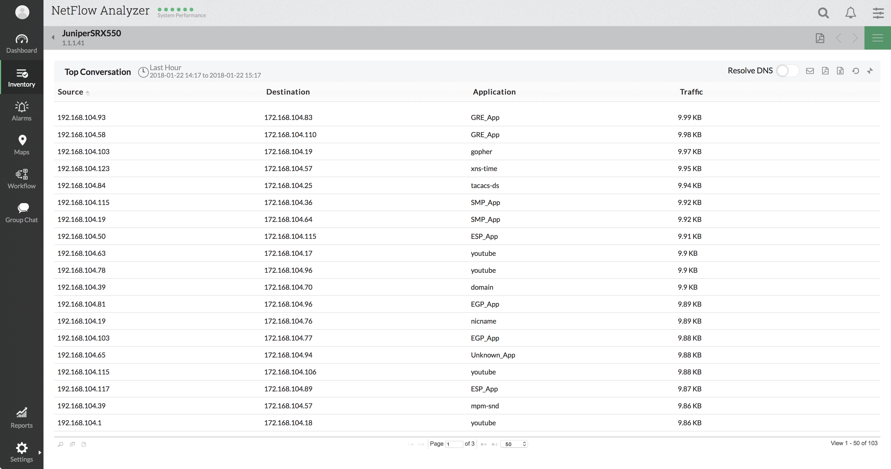
Task: Click the JuniperSRX550 device title
Action: [x=91, y=33]
